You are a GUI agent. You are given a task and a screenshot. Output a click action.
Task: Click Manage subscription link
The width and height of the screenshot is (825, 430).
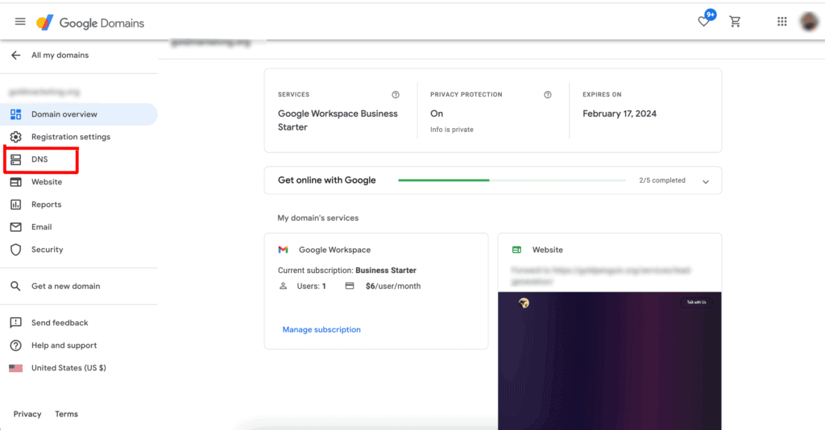(x=321, y=329)
